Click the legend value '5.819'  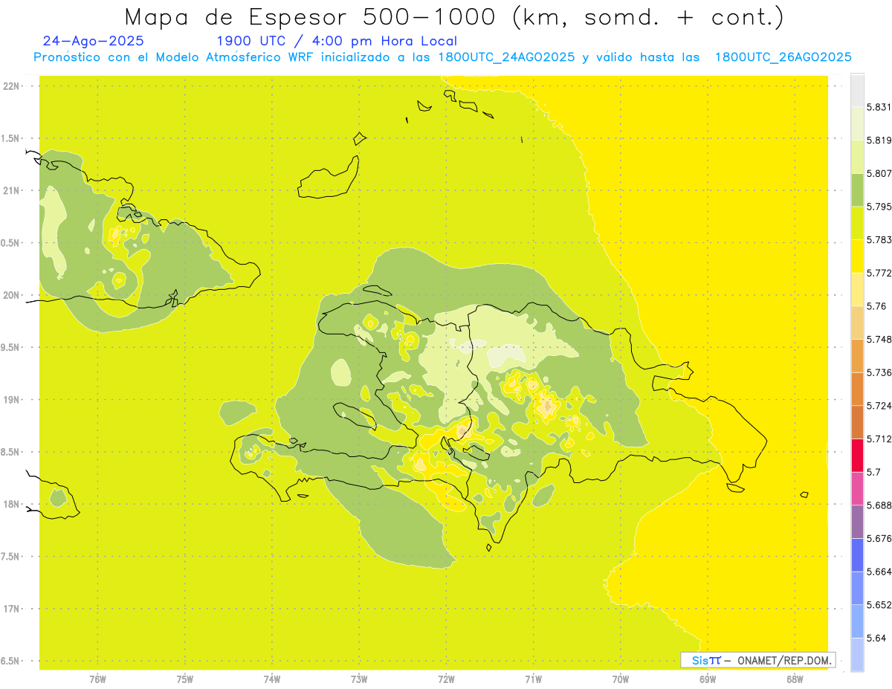[879, 140]
